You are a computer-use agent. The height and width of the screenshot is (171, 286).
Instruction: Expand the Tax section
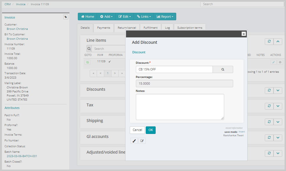[x=278, y=106]
